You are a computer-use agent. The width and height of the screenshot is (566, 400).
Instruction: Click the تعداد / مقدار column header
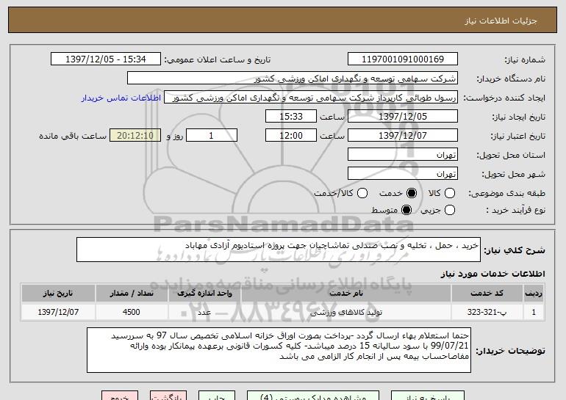[132, 294]
